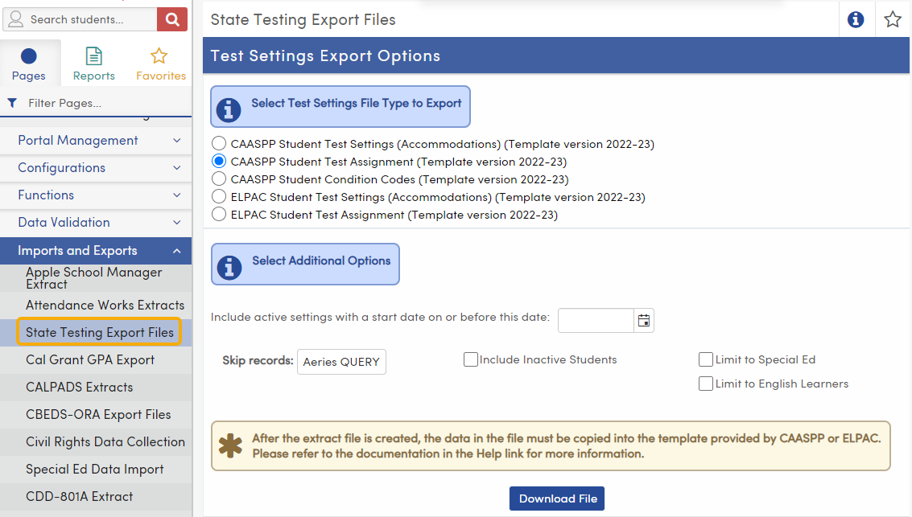Open the Favorites star panel

[x=159, y=62]
